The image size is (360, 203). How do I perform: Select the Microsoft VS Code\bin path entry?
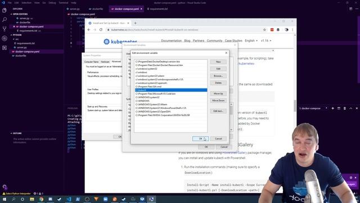coord(171,94)
